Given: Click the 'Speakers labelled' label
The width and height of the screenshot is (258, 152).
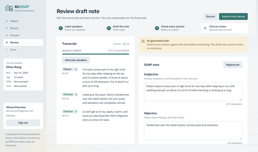Looking at the screenshot, I should coord(72,50).
